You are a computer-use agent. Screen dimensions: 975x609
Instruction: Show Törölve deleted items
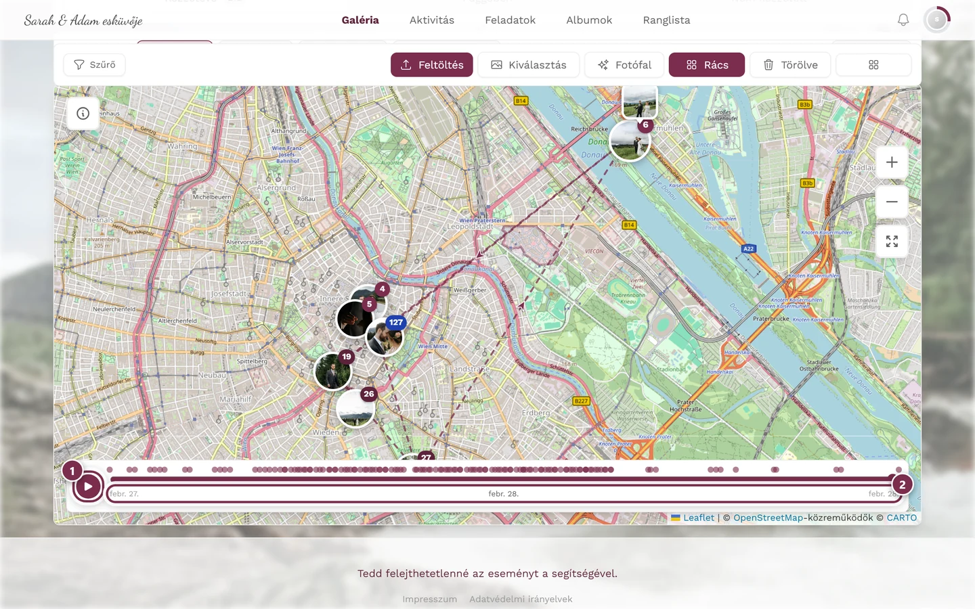click(790, 65)
